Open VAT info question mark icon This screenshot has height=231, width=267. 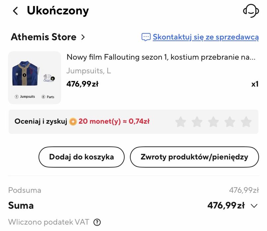pyautogui.click(x=97, y=222)
